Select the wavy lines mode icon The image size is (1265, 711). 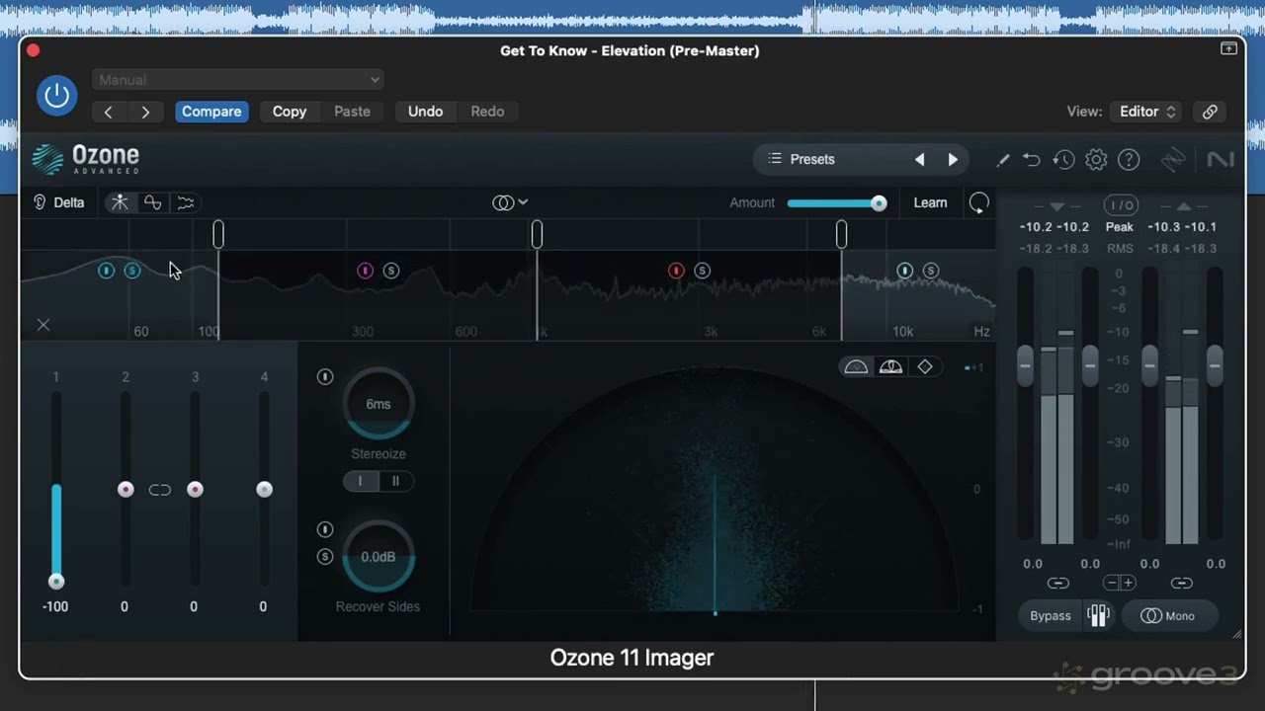tap(185, 202)
